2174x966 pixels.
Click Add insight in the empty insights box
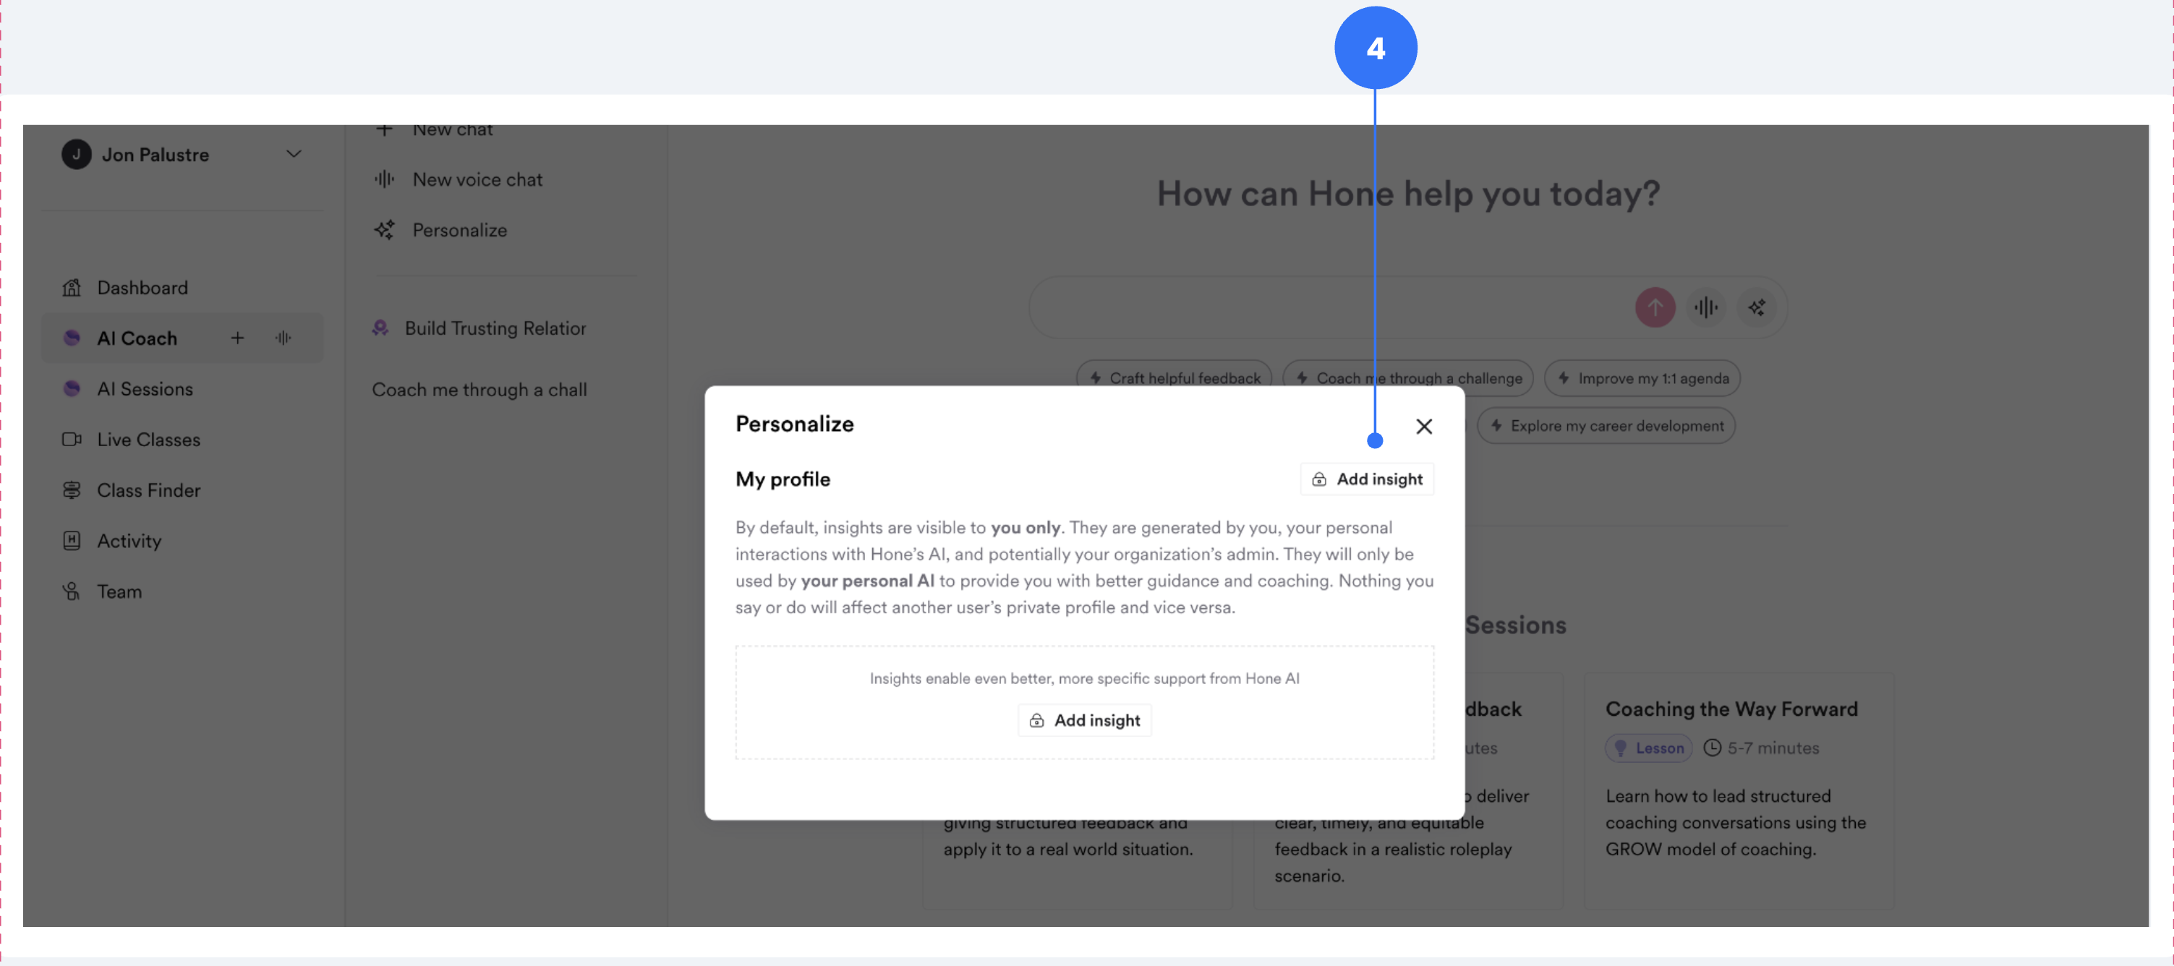pyautogui.click(x=1083, y=720)
